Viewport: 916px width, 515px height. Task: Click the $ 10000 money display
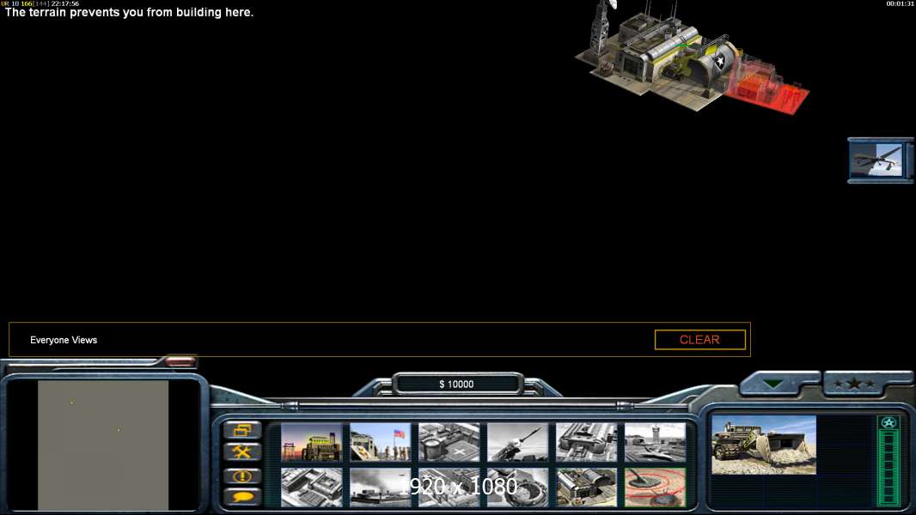pyautogui.click(x=457, y=384)
